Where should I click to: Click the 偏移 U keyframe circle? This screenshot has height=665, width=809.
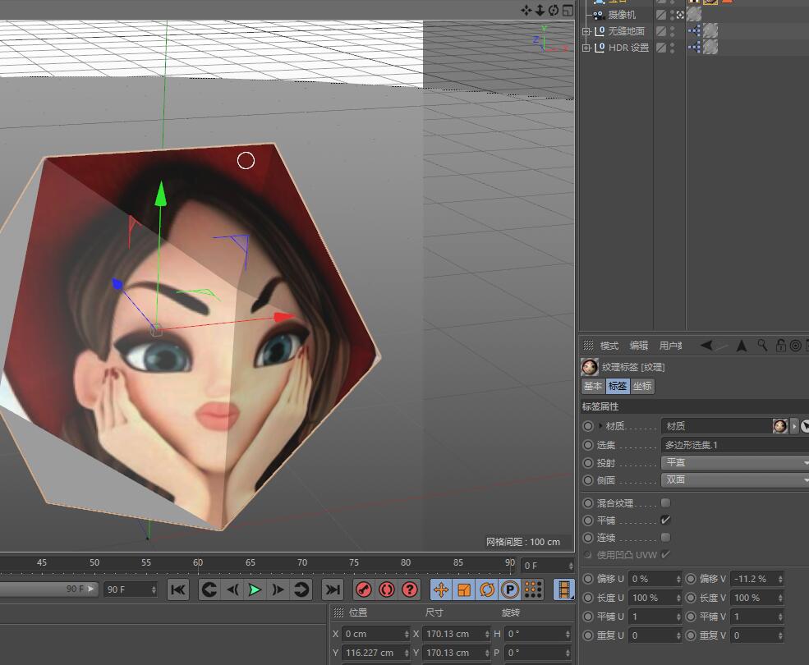588,579
